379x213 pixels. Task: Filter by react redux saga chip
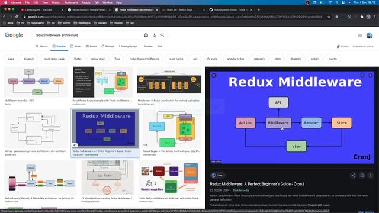(54, 59)
